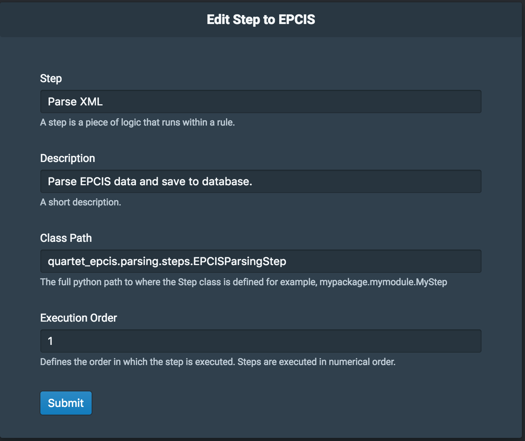Click the "Step" field label
525x441 pixels.
(51, 79)
